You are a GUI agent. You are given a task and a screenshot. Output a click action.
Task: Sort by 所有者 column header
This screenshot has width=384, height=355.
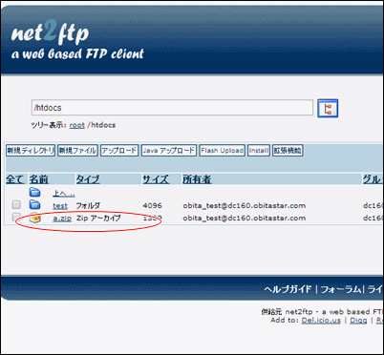197,179
